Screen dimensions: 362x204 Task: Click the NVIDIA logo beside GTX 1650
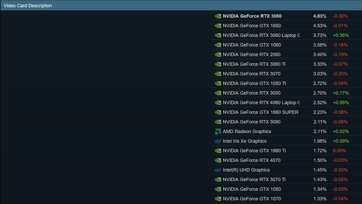tap(218, 26)
